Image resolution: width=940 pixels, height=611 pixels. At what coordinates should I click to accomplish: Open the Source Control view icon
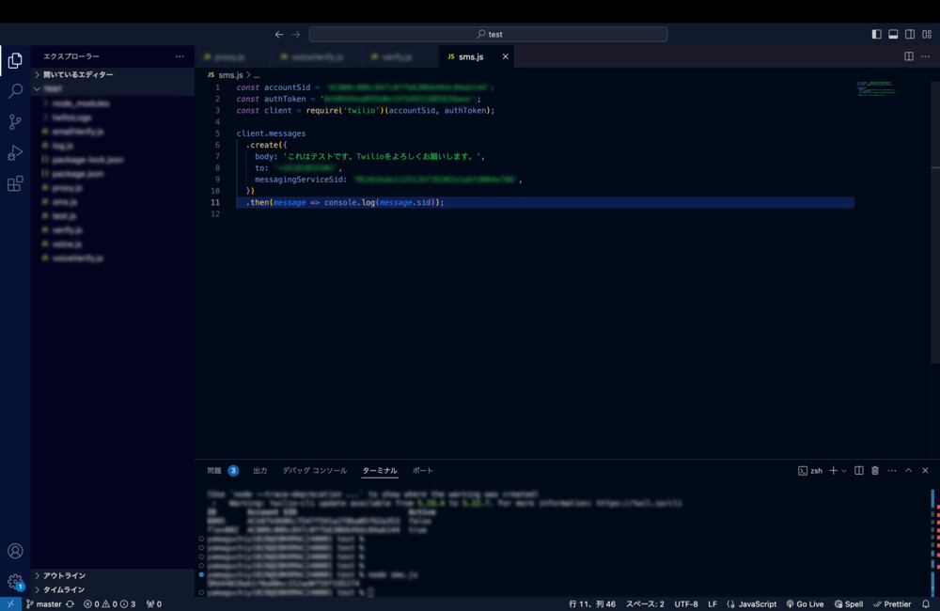click(15, 122)
